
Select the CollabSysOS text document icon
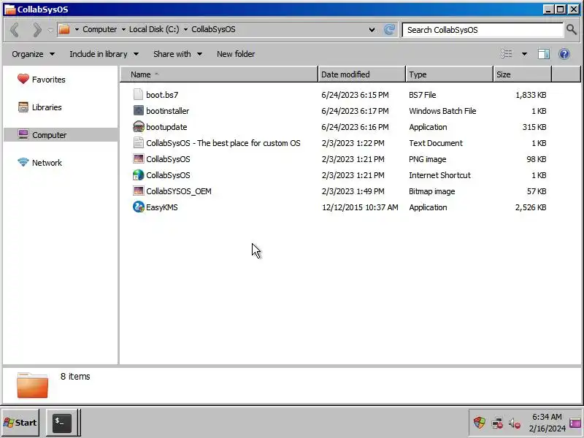(x=138, y=142)
